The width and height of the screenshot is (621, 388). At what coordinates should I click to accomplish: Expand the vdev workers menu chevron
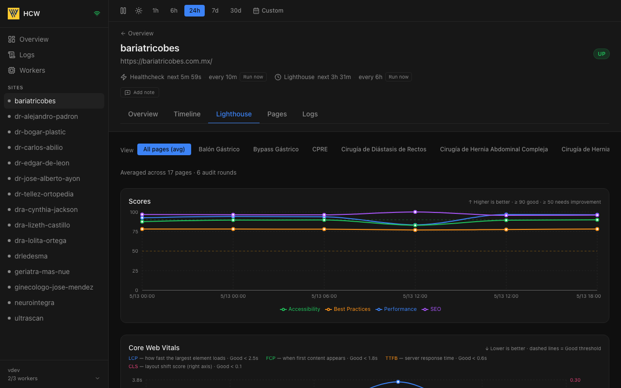tap(97, 378)
